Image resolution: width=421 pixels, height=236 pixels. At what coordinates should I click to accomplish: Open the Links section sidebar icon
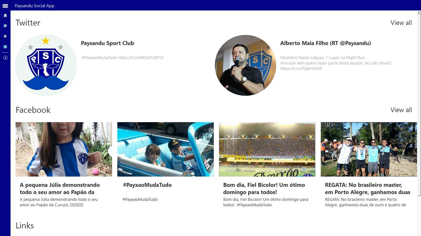pyautogui.click(x=5, y=47)
